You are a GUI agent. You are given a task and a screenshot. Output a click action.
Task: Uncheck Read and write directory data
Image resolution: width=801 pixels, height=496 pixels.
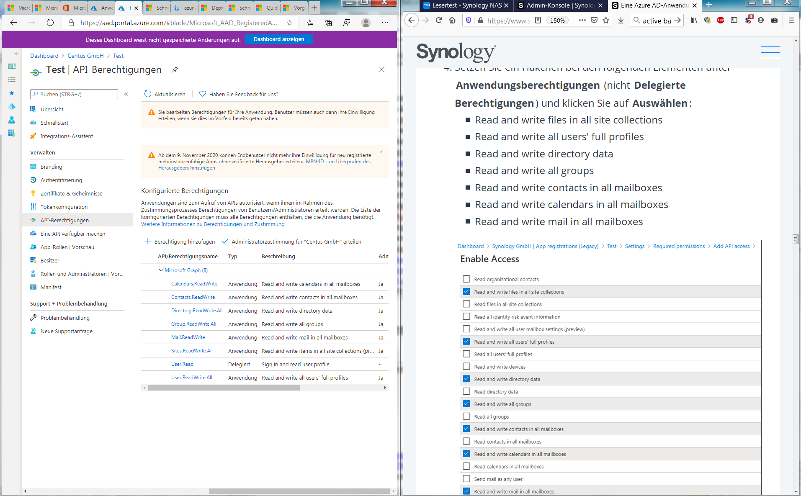click(x=466, y=379)
